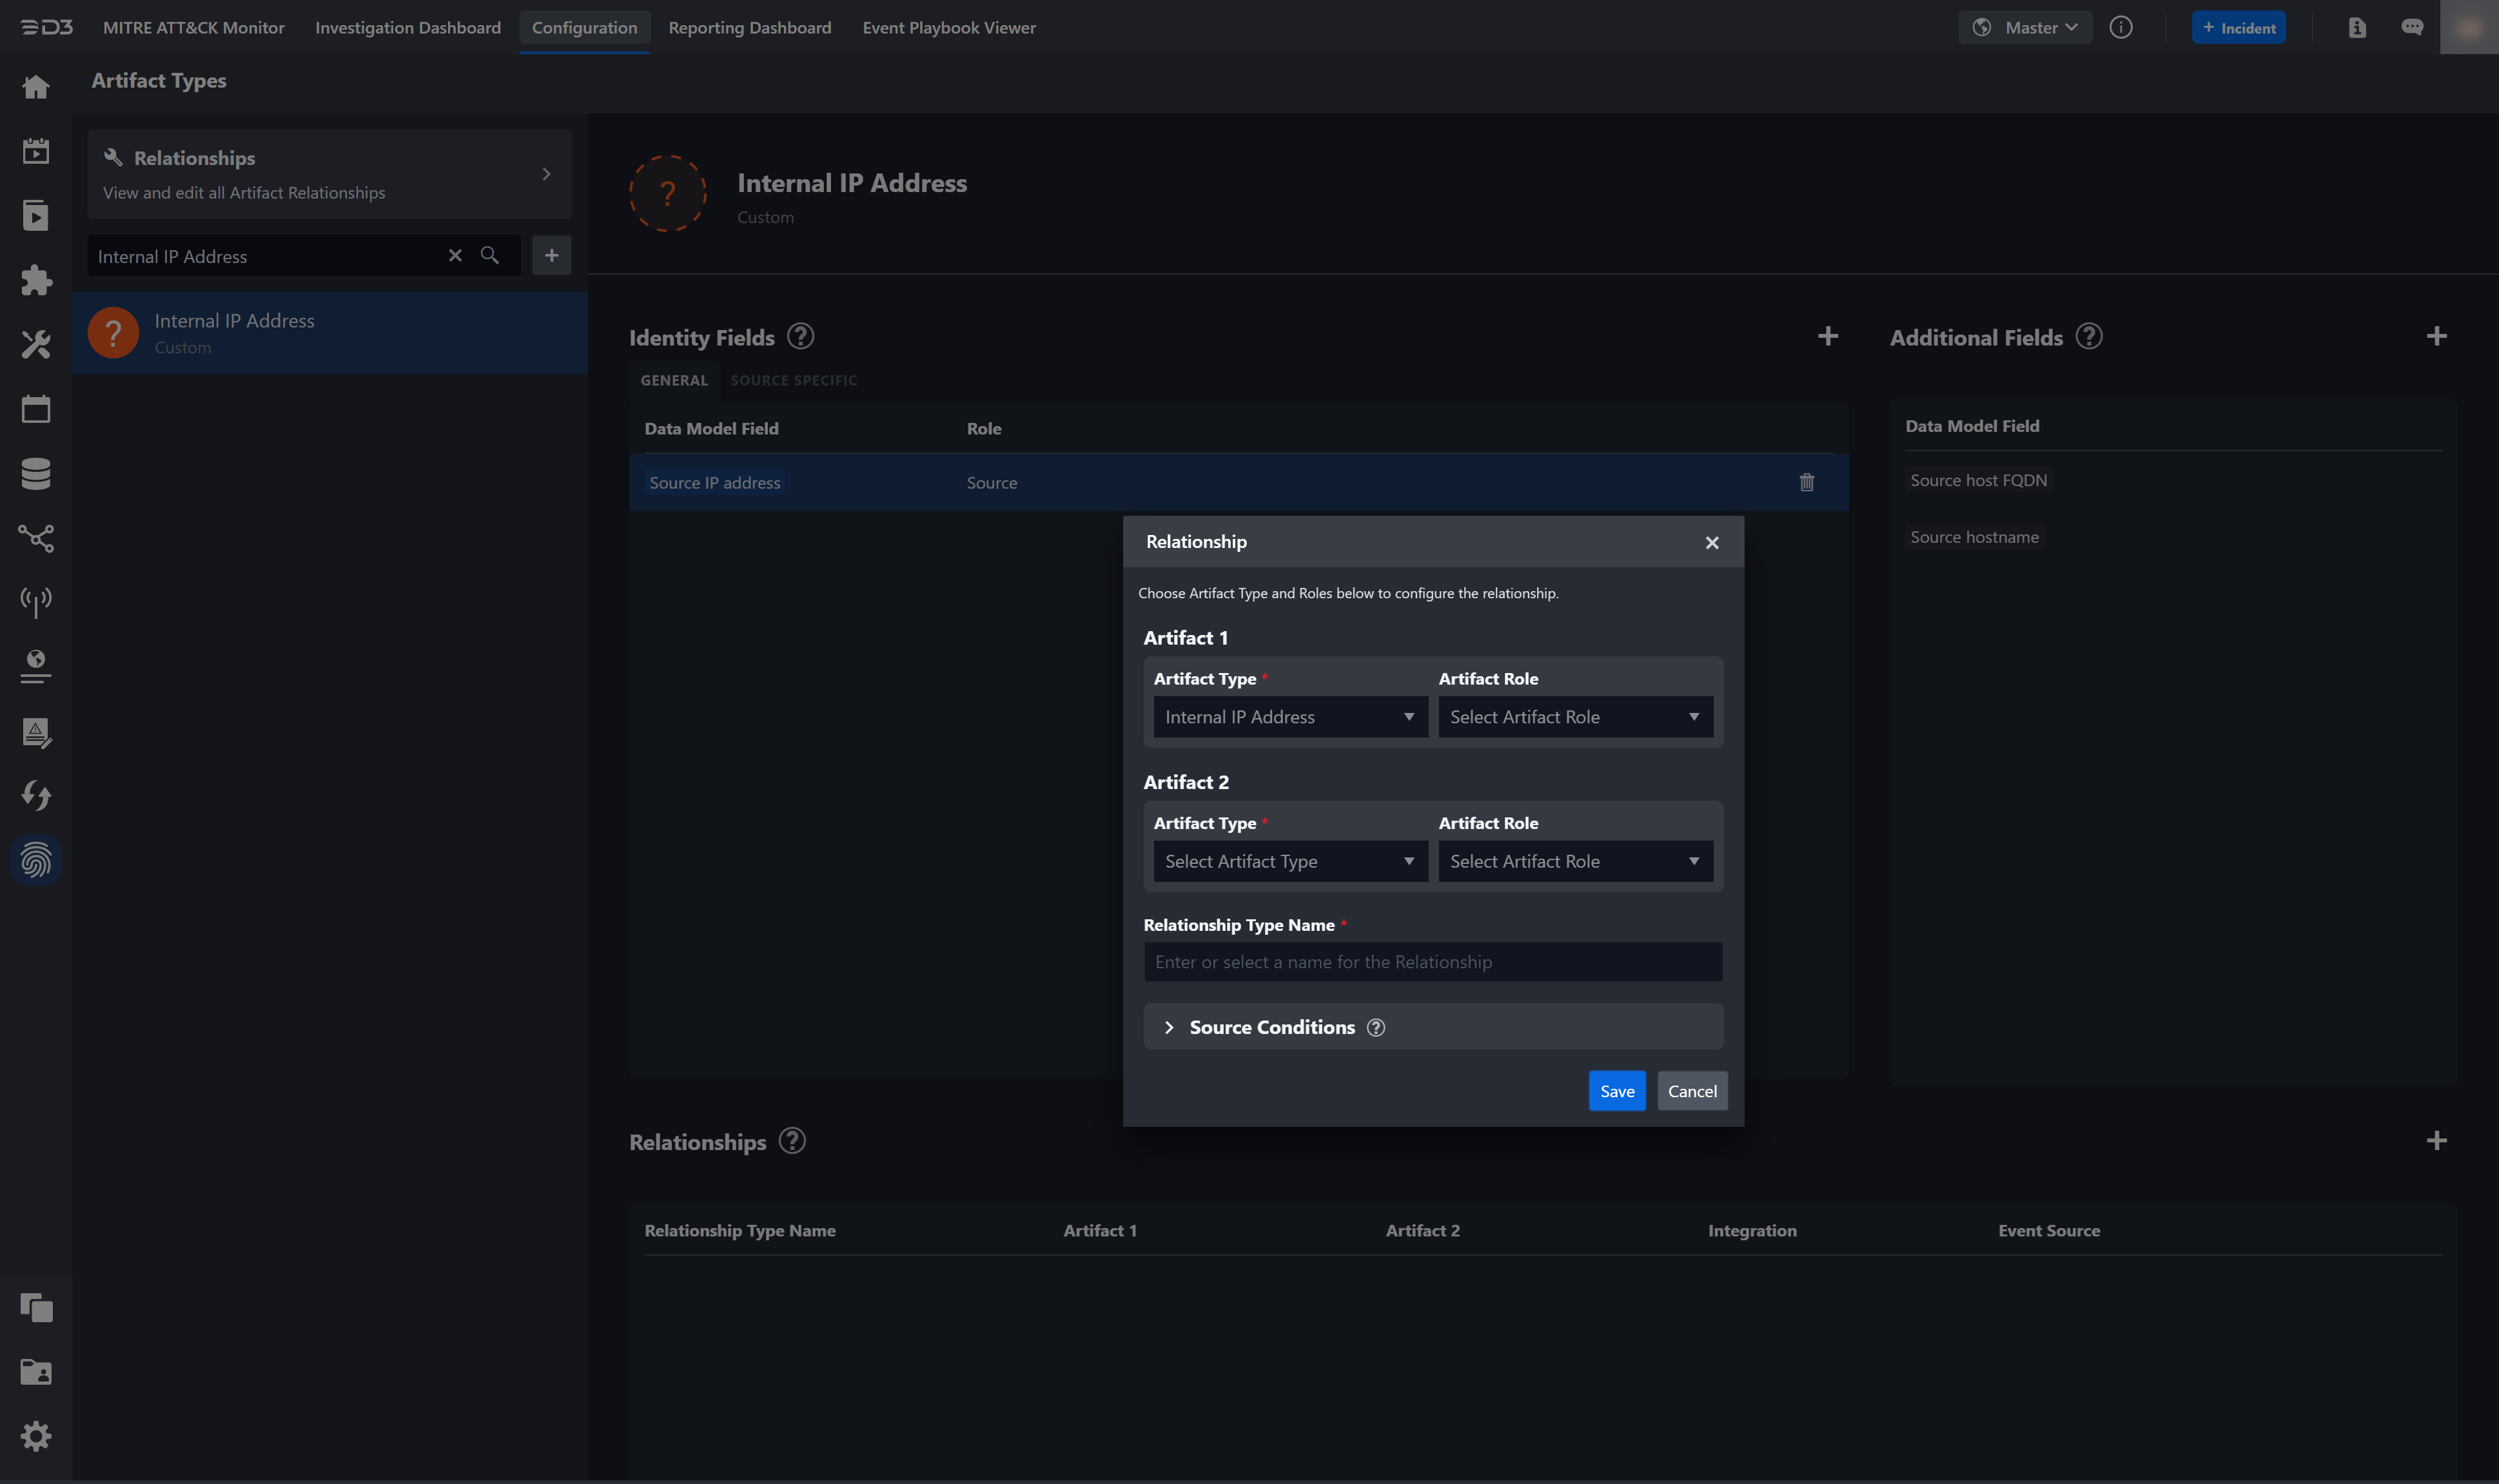Screen dimensions: 2499x1484
Task: Open the playbook play icon in sidebar
Action: coord(36,215)
